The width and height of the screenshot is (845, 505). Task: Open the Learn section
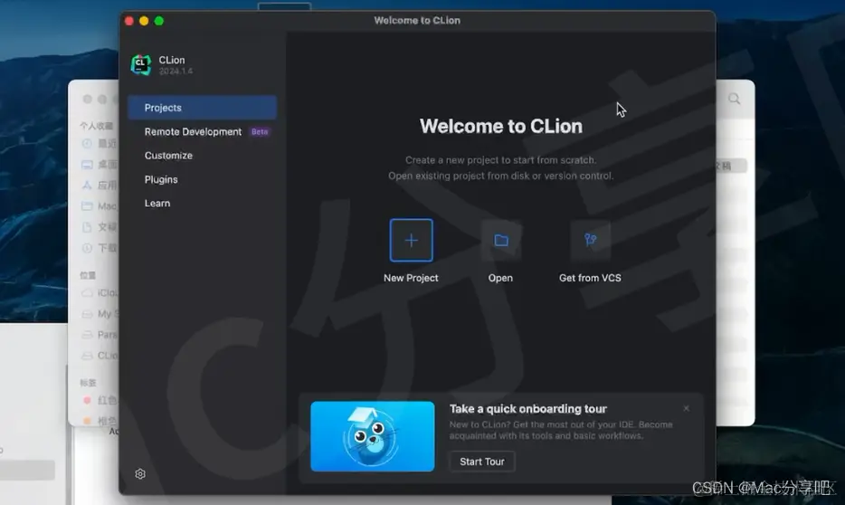coord(157,204)
